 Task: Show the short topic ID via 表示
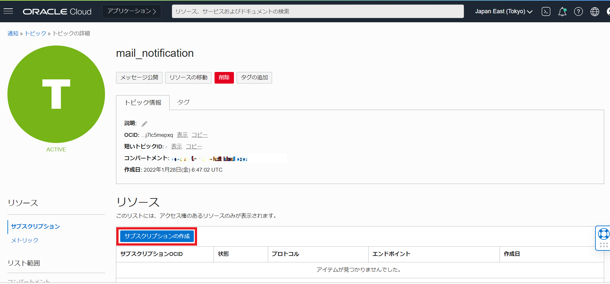click(x=176, y=147)
